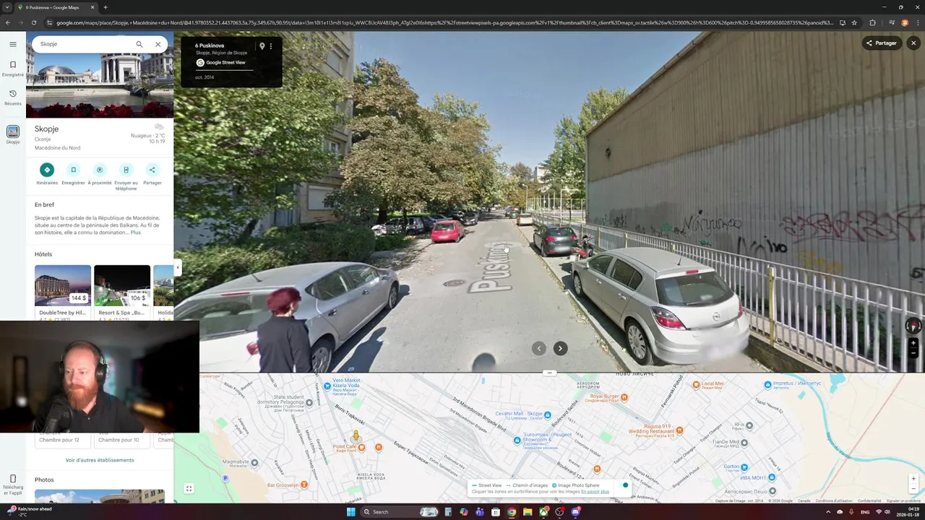Screen dimensions: 925x520
Task: Select Bar Grosvelyer map pin
Action: pyautogui.click(x=304, y=485)
